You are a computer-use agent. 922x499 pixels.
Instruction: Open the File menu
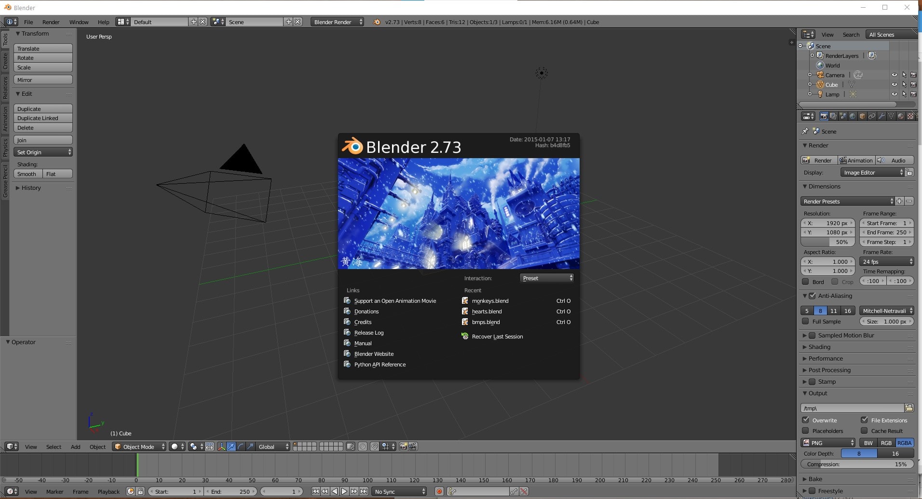(x=28, y=22)
